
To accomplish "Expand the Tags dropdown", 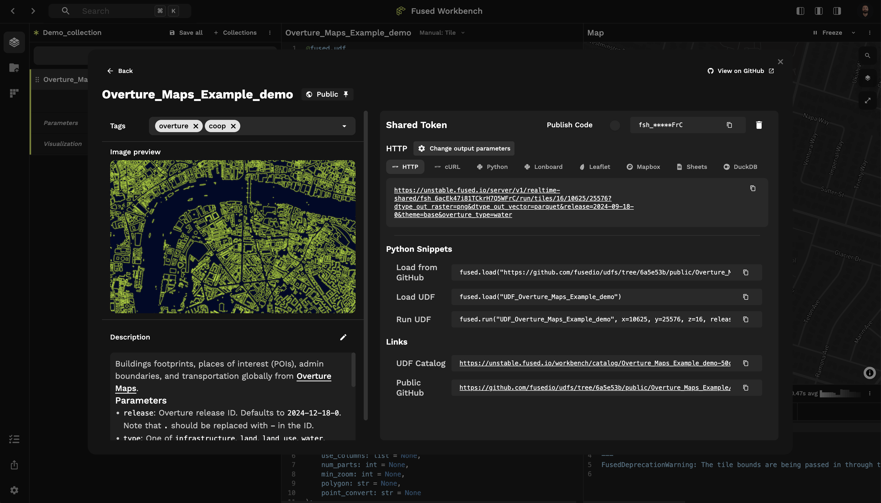I will 344,126.
